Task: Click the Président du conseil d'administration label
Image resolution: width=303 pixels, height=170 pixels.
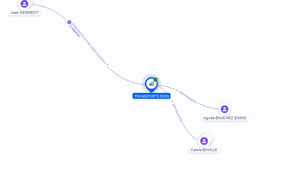Action: (89, 44)
